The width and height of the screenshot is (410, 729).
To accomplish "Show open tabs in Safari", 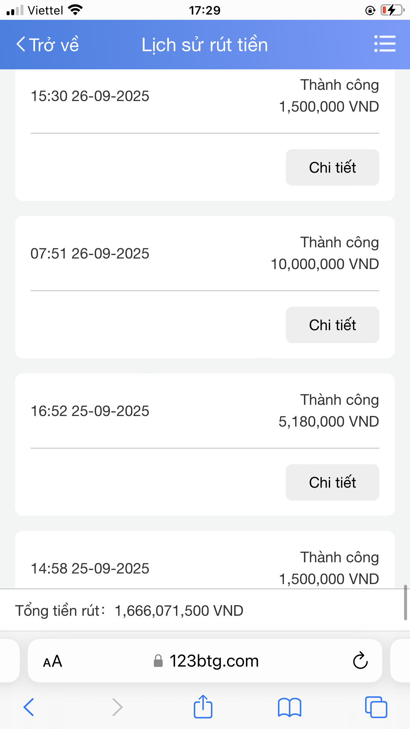I will 376,707.
